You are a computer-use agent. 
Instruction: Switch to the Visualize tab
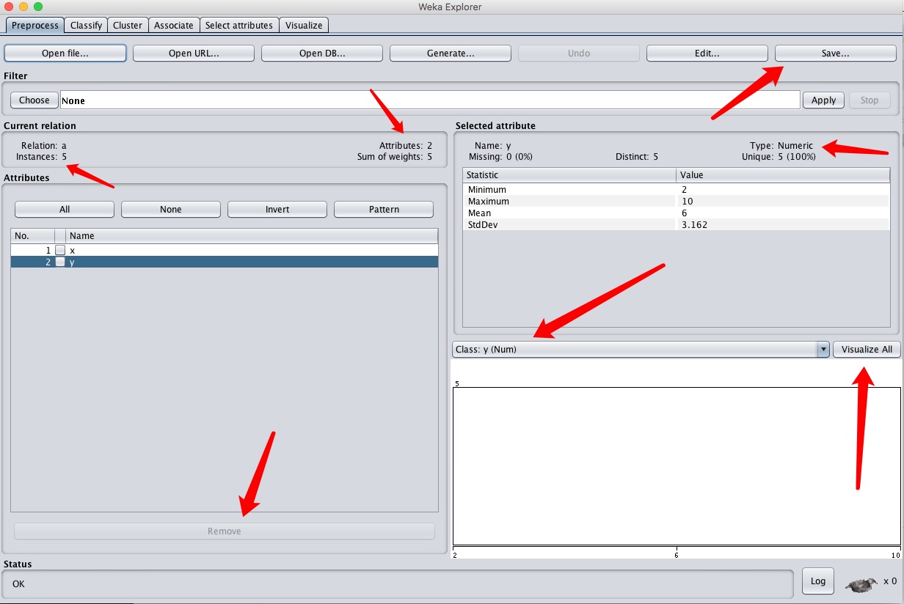pos(304,25)
